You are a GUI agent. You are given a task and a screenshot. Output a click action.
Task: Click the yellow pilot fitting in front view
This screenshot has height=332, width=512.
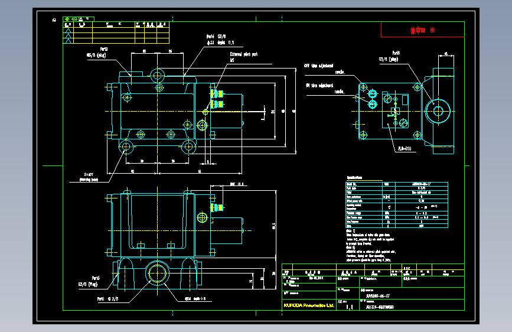pyautogui.click(x=217, y=207)
